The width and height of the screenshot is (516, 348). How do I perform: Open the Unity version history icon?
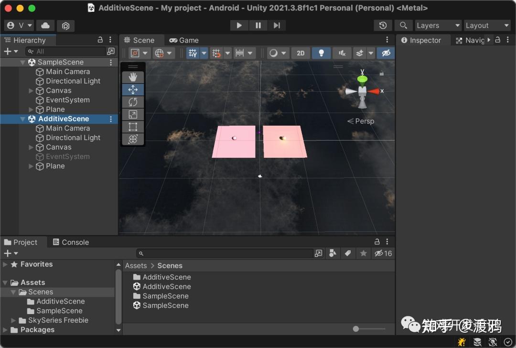point(382,25)
